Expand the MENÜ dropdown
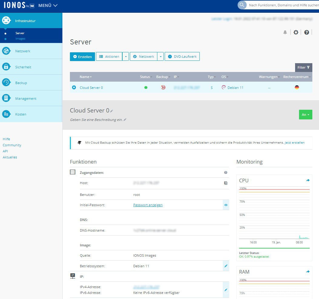The width and height of the screenshot is (319, 299). pos(48,5)
